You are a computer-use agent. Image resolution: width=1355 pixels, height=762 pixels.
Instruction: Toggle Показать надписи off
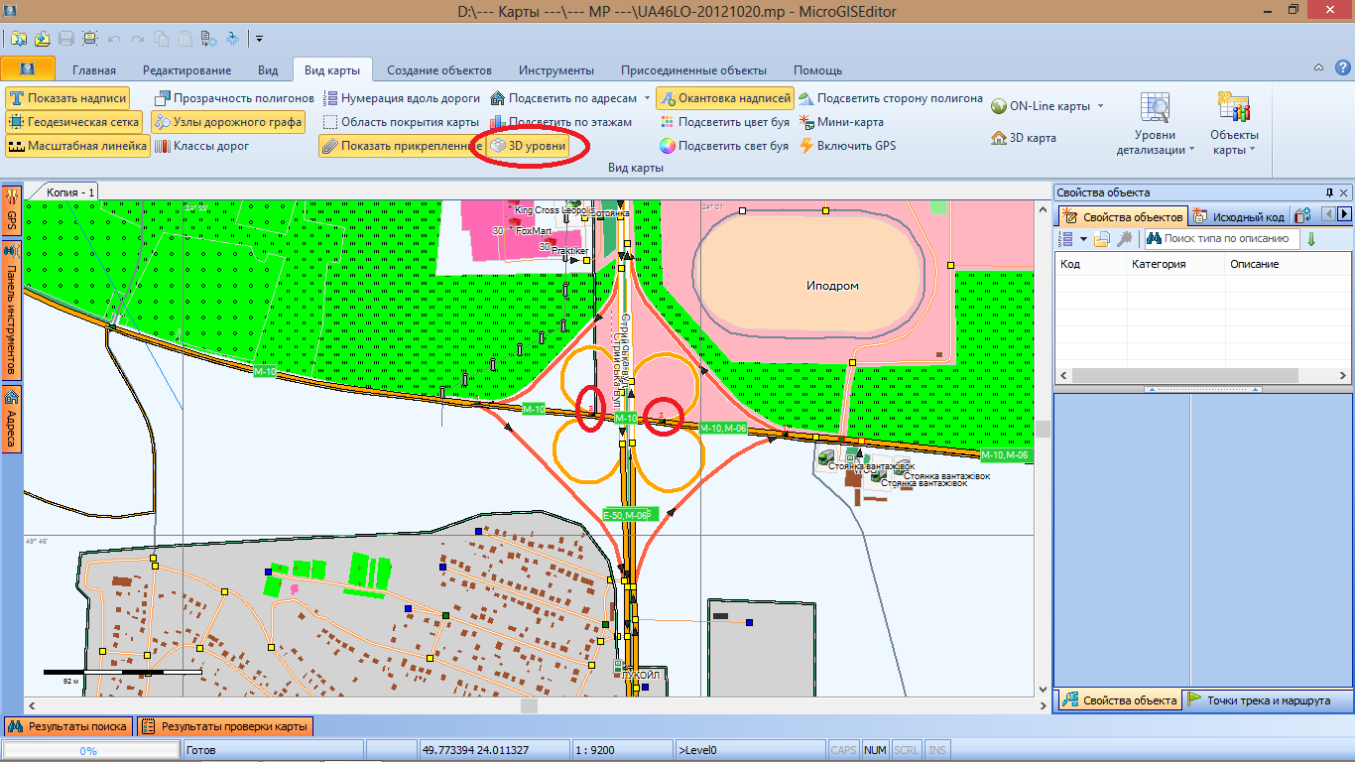67,98
